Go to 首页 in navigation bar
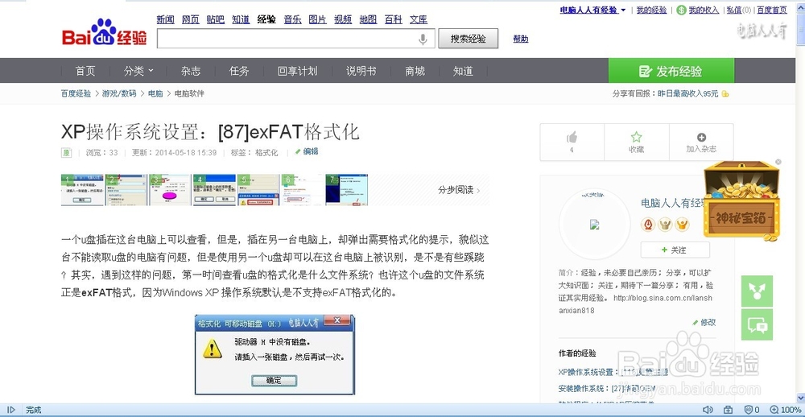Screen dimensions: 805x417 point(85,71)
